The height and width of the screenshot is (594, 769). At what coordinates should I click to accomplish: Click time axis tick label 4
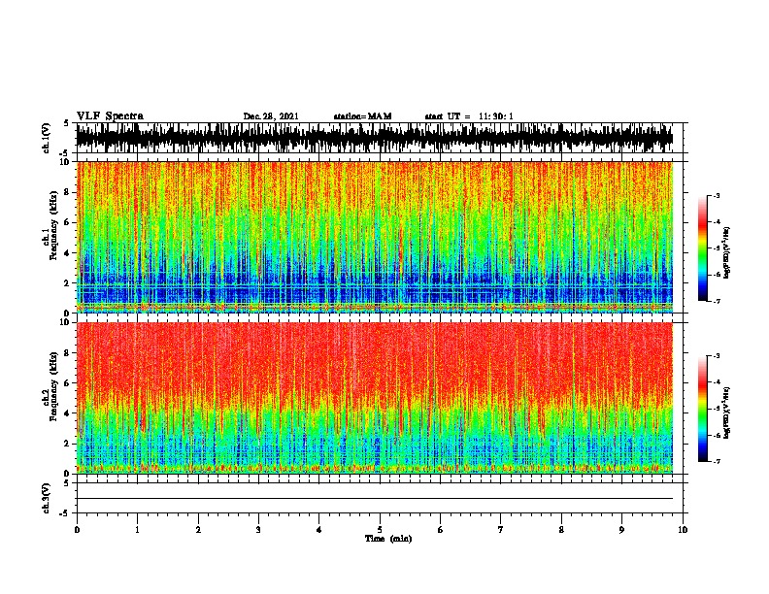tap(319, 530)
